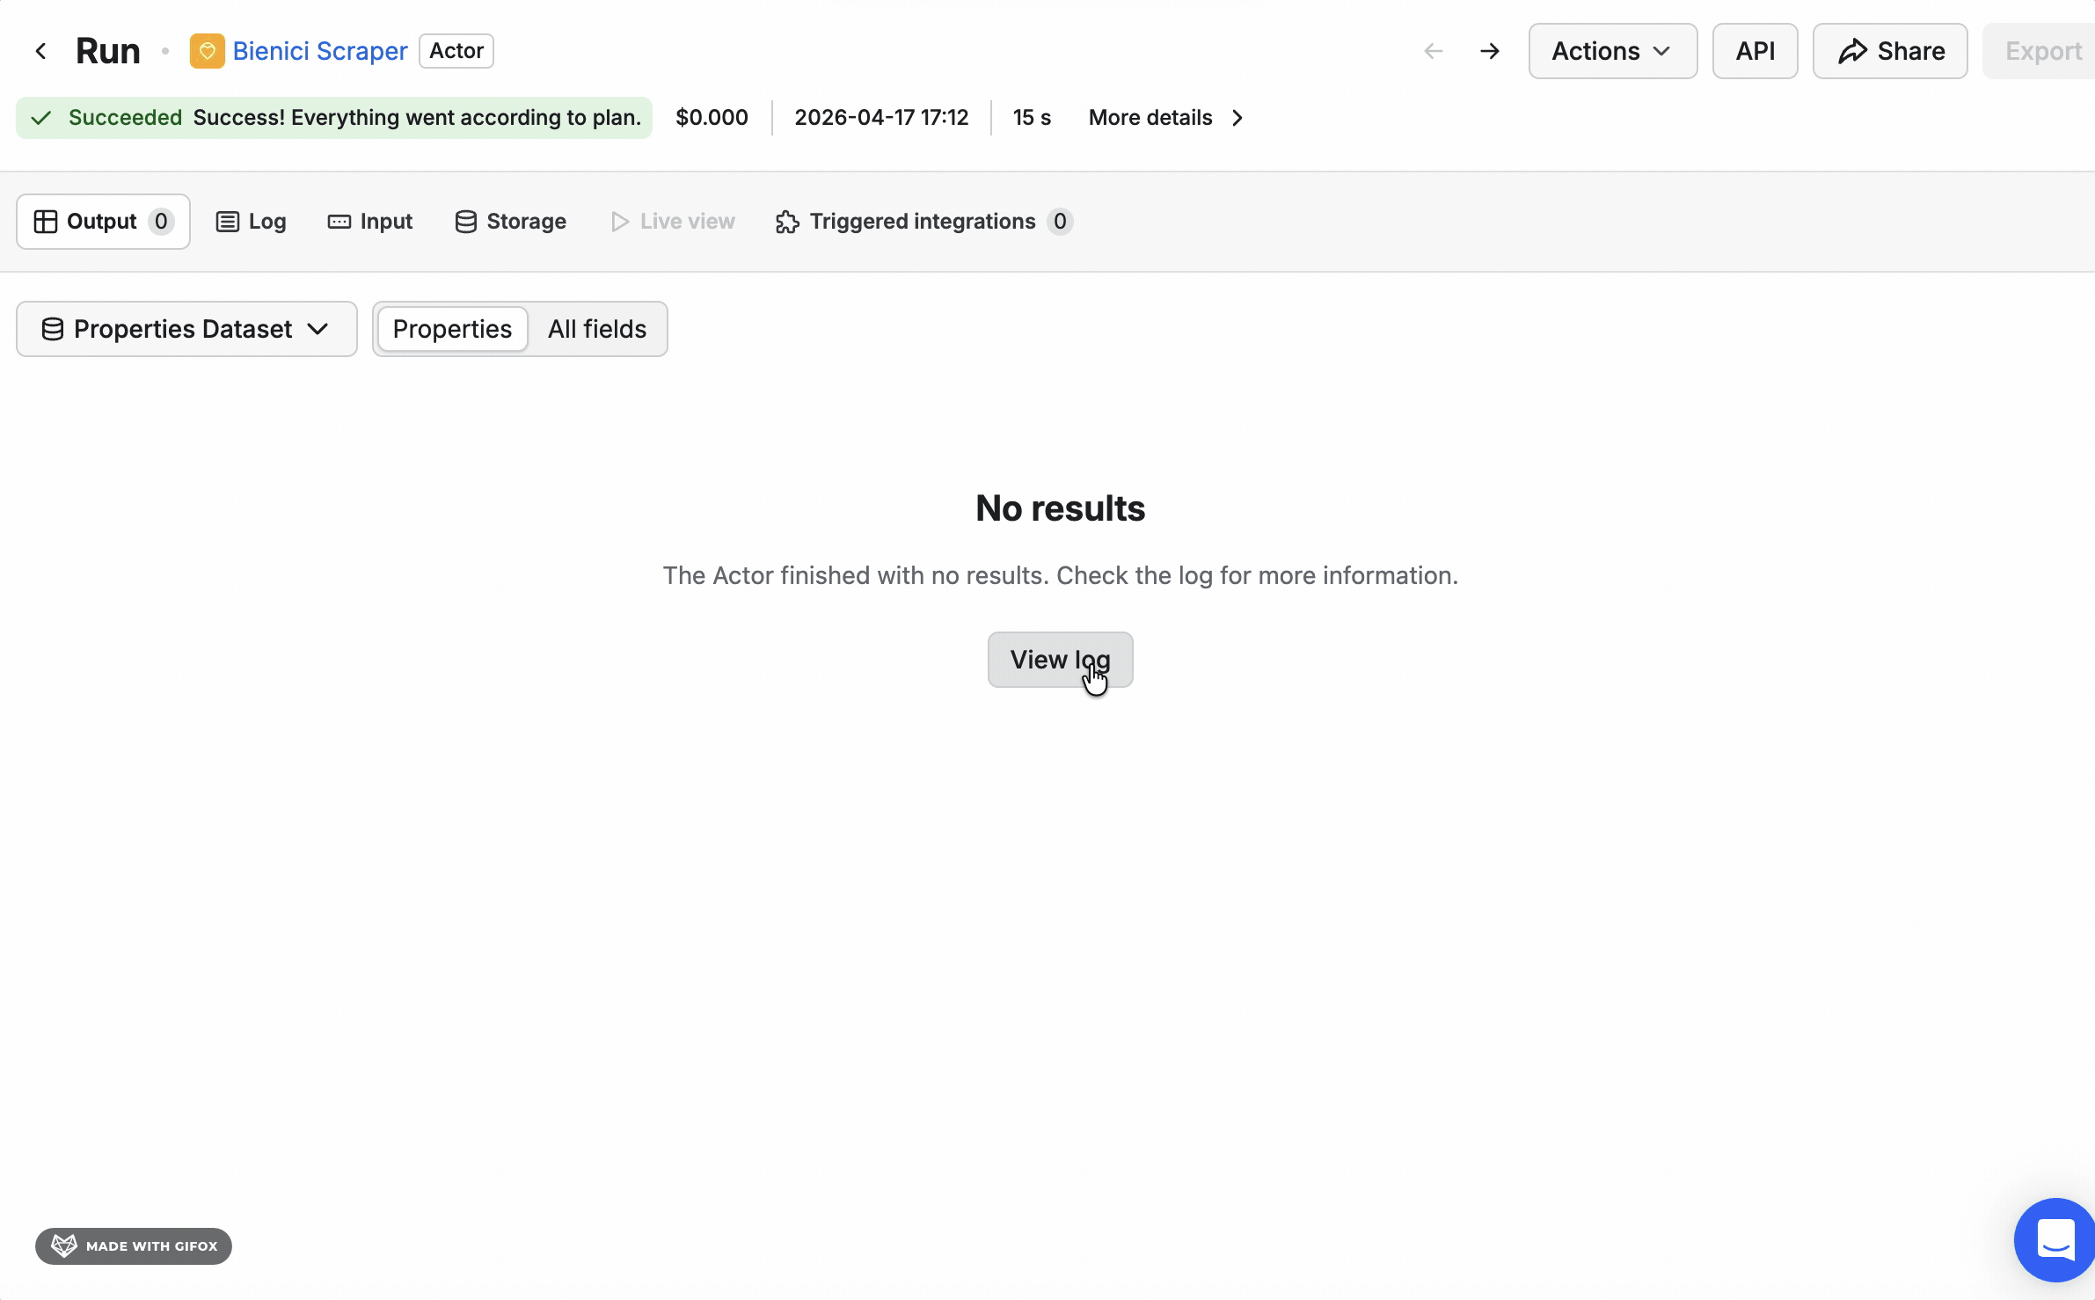Switch to All fields view

[597, 328]
